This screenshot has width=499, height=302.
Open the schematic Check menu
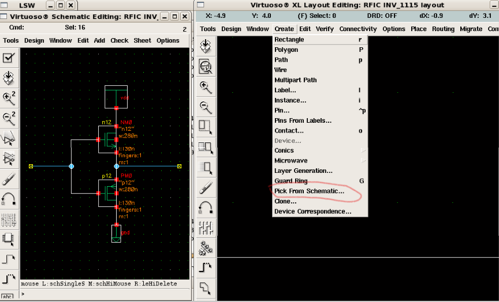pos(120,41)
